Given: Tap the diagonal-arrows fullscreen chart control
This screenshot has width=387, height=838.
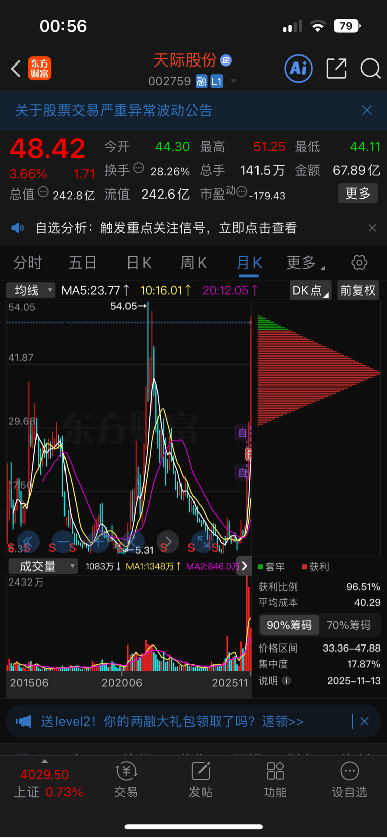Looking at the screenshot, I should pos(203,542).
